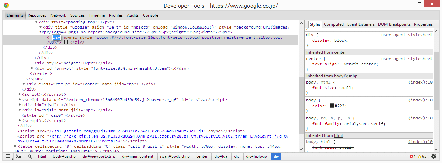Click the Chrome icon in title bar
Viewport: 442px width, 163px height.
point(6,5)
